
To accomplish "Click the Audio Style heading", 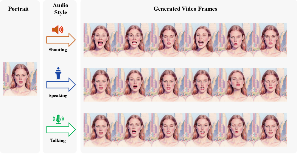I will pyautogui.click(x=60, y=9).
